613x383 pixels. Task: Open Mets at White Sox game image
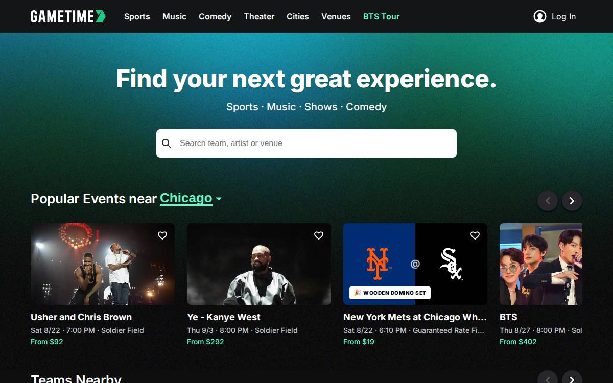point(415,264)
